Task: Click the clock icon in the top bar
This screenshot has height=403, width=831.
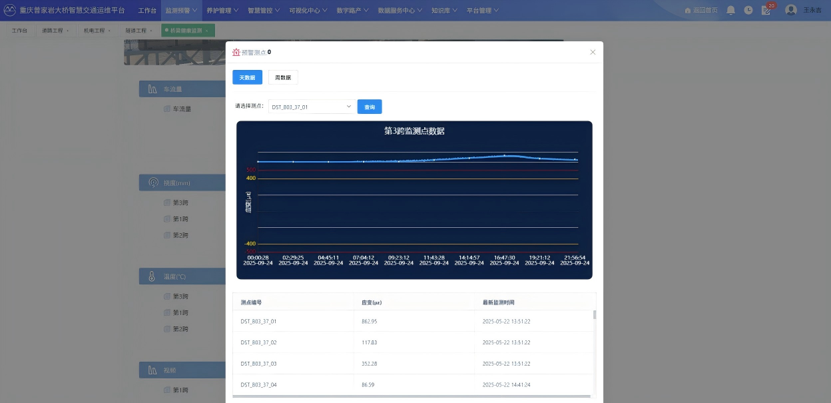Action: pos(748,10)
